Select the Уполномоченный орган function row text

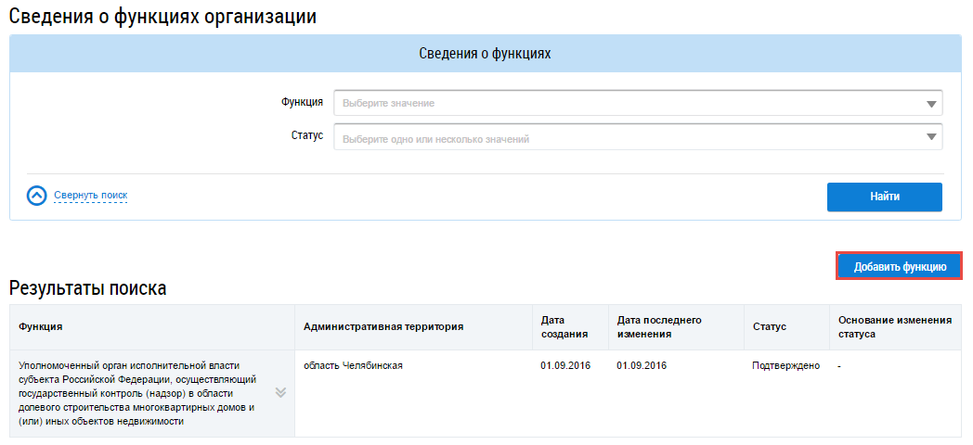click(139, 393)
